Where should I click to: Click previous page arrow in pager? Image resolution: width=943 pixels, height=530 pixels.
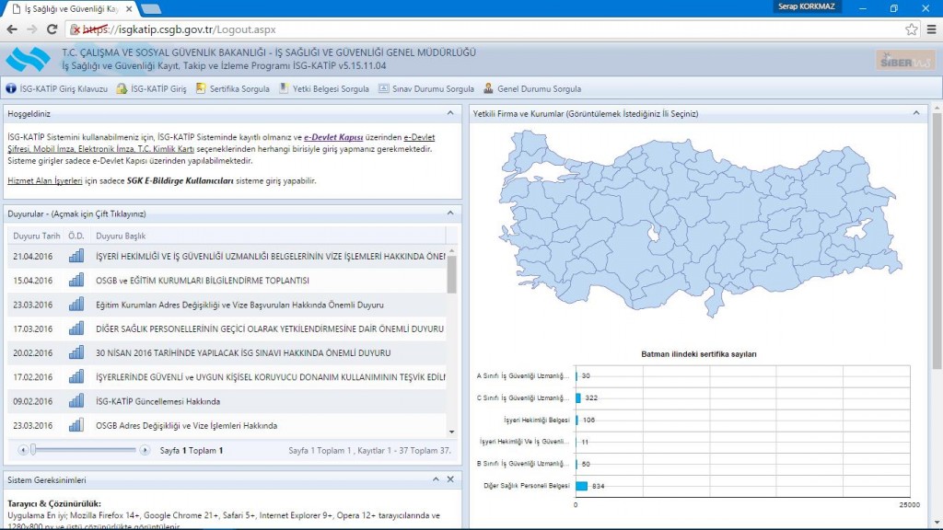tap(23, 449)
